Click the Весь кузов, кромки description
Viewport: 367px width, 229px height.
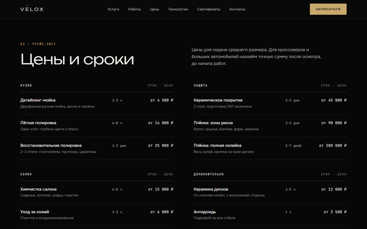pyautogui.click(x=224, y=152)
